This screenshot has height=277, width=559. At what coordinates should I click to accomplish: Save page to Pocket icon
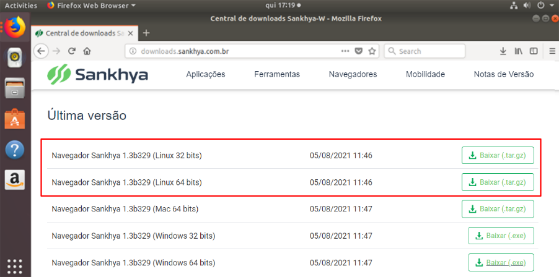pyautogui.click(x=358, y=51)
